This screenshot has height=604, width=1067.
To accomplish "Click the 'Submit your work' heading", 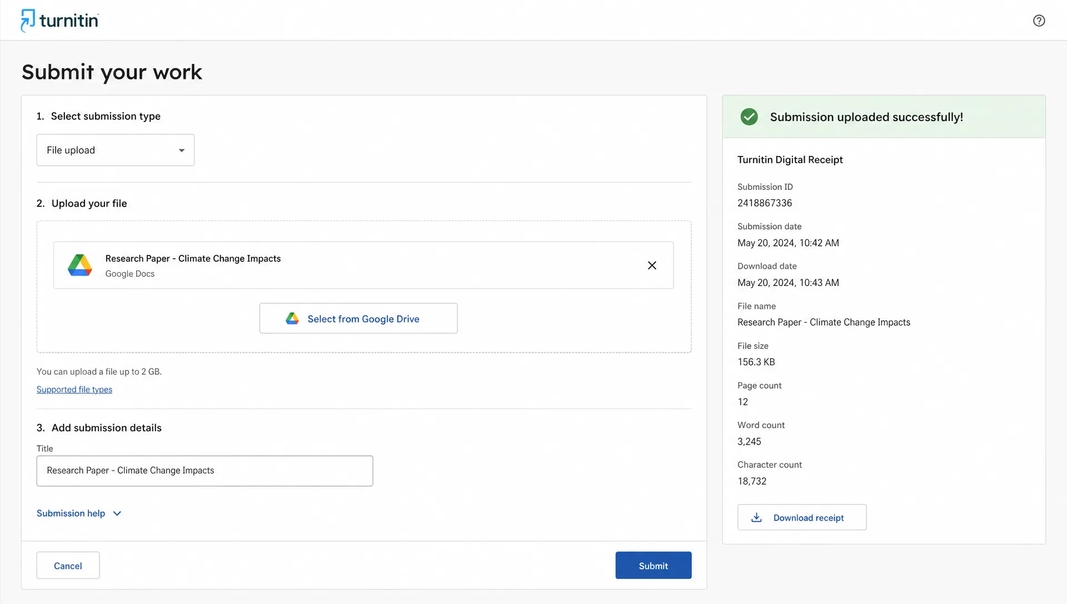I will click(112, 72).
